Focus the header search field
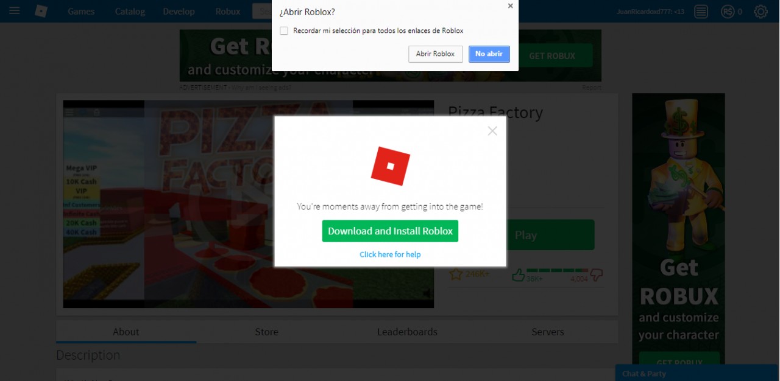Image resolution: width=780 pixels, height=381 pixels. click(x=262, y=11)
